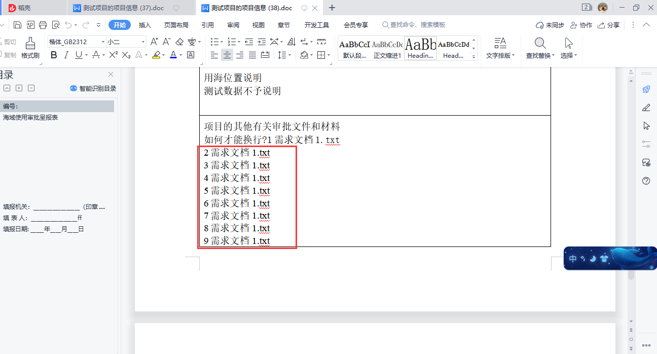Screen dimensions: 657x354
Task: Click the 智能识别目录 button
Action: pyautogui.click(x=94, y=88)
